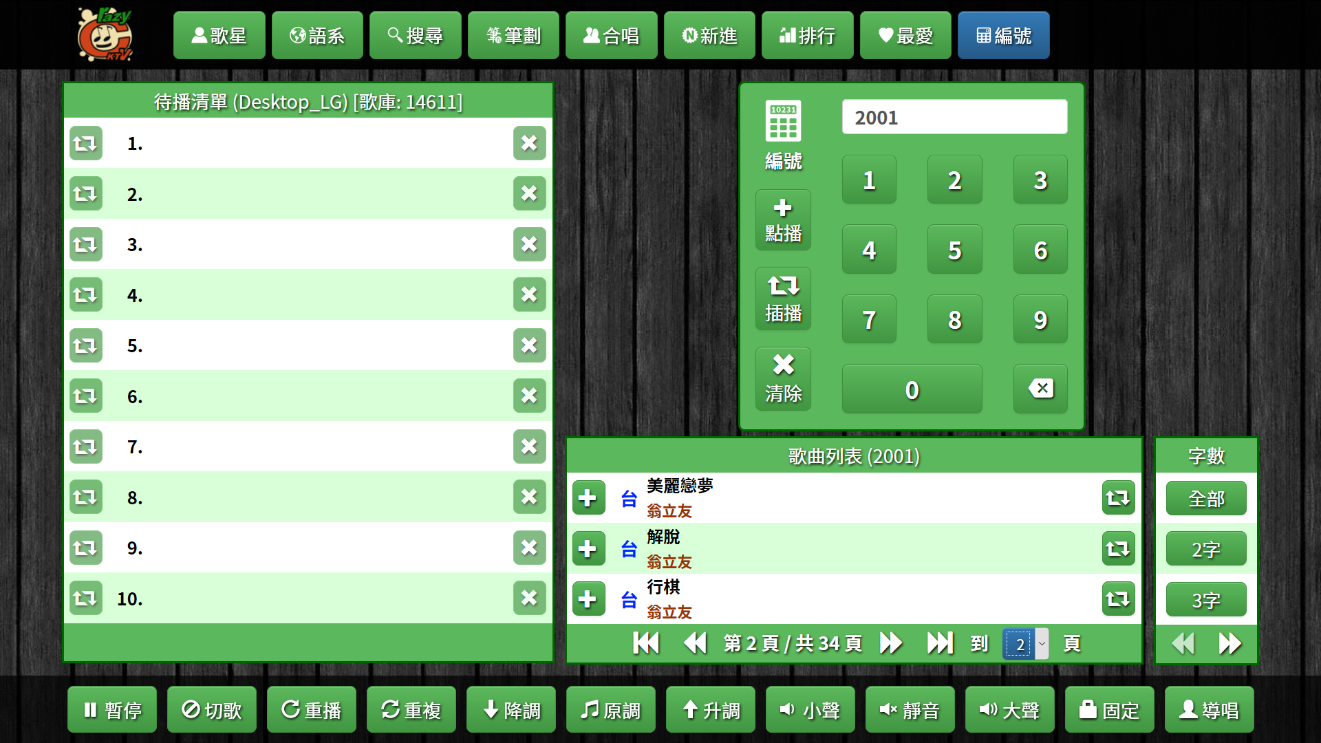Toggle 靜音 mute
Viewport: 1321px width, 743px height.
910,710
